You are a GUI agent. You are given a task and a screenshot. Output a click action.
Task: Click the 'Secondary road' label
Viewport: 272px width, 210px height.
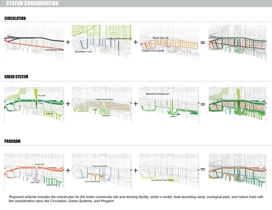(x=83, y=51)
